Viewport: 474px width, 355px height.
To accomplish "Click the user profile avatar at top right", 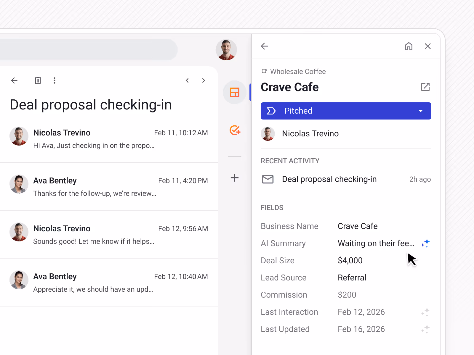I will click(x=226, y=50).
